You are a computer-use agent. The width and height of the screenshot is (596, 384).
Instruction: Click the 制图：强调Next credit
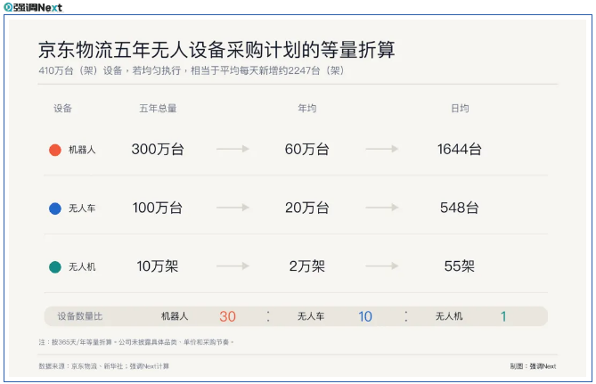(533, 366)
